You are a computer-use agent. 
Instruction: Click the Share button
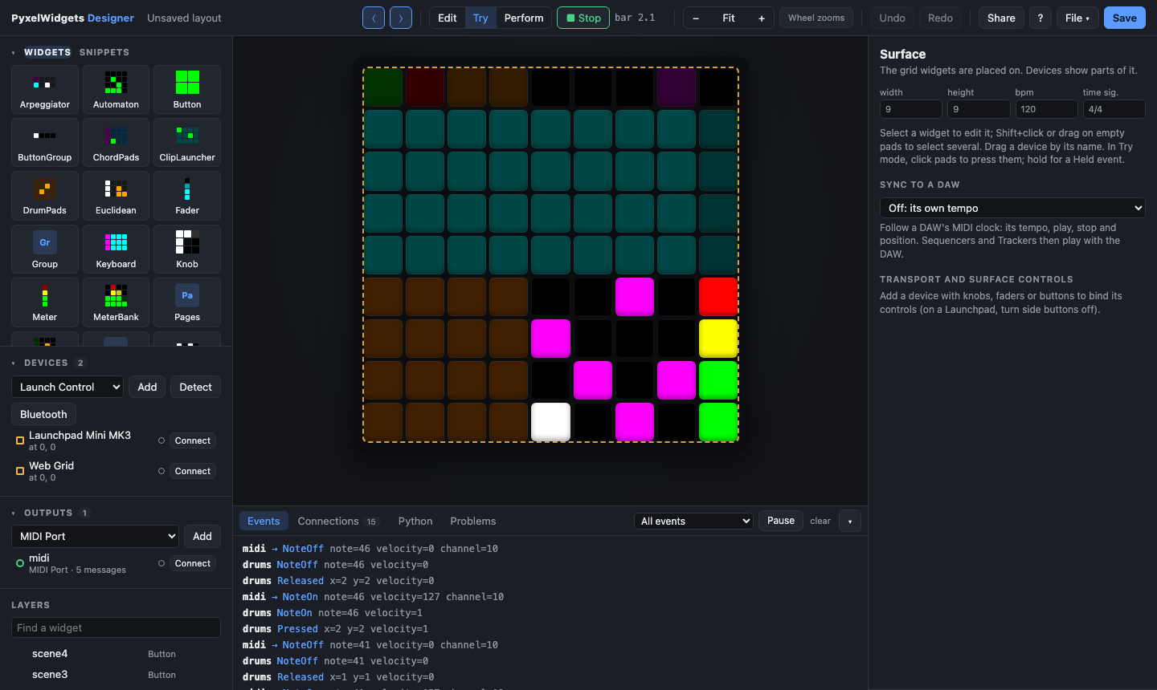pos(1001,18)
